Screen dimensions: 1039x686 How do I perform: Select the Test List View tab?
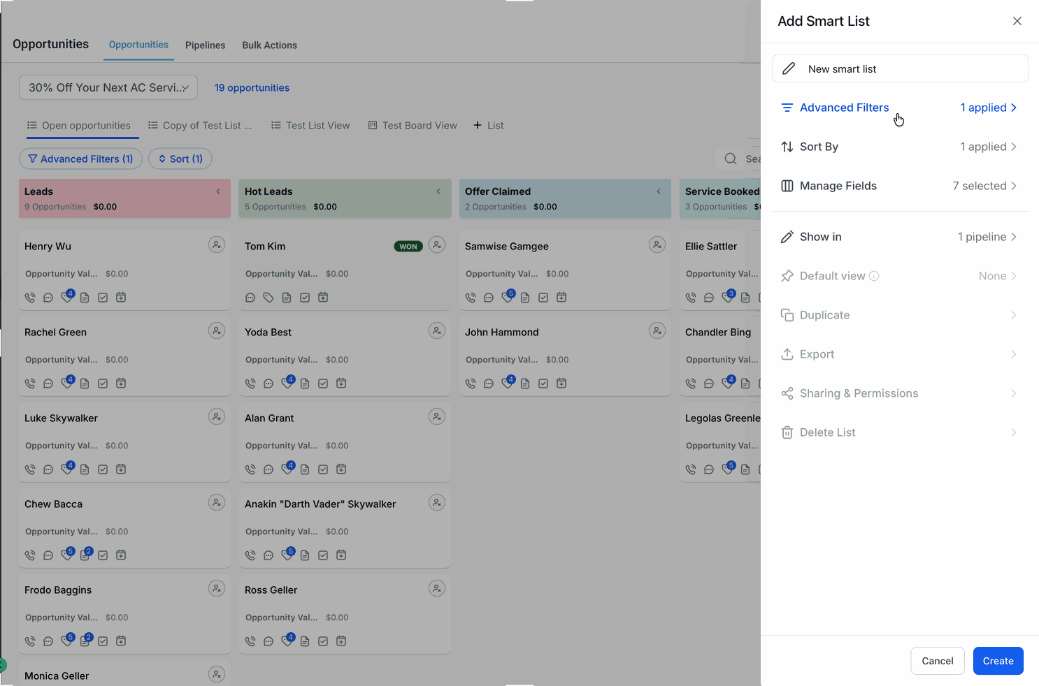click(x=310, y=126)
